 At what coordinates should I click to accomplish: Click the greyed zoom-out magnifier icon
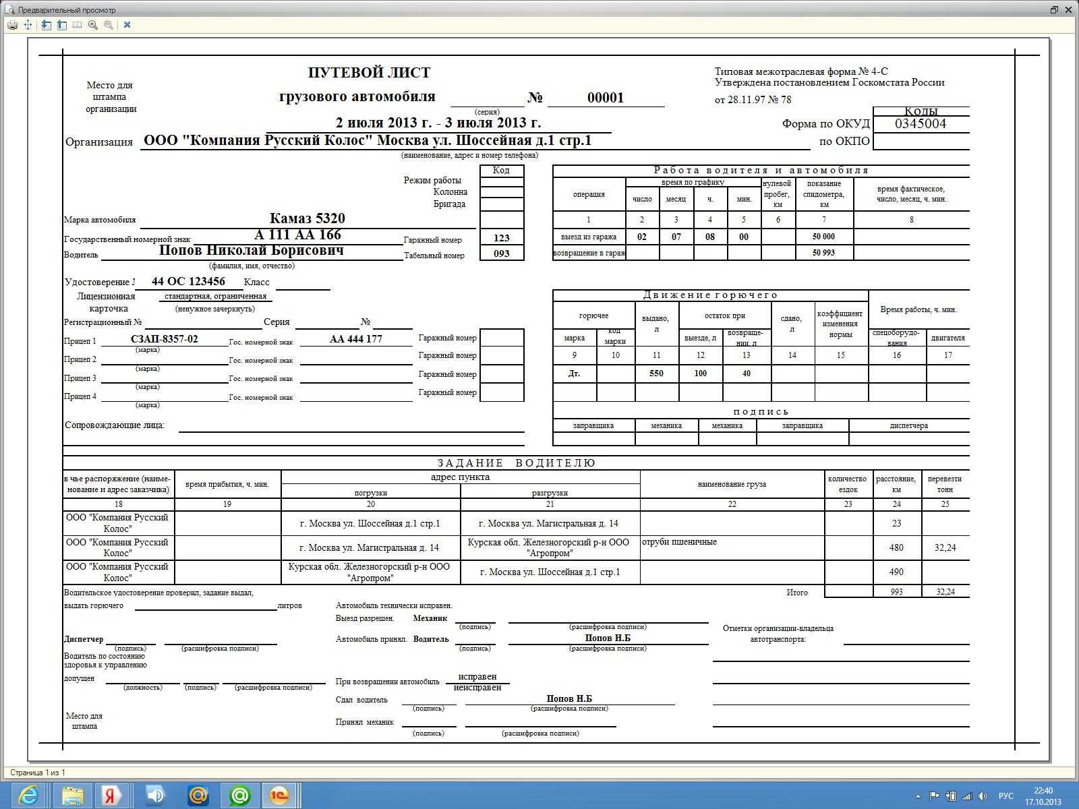coord(108,25)
